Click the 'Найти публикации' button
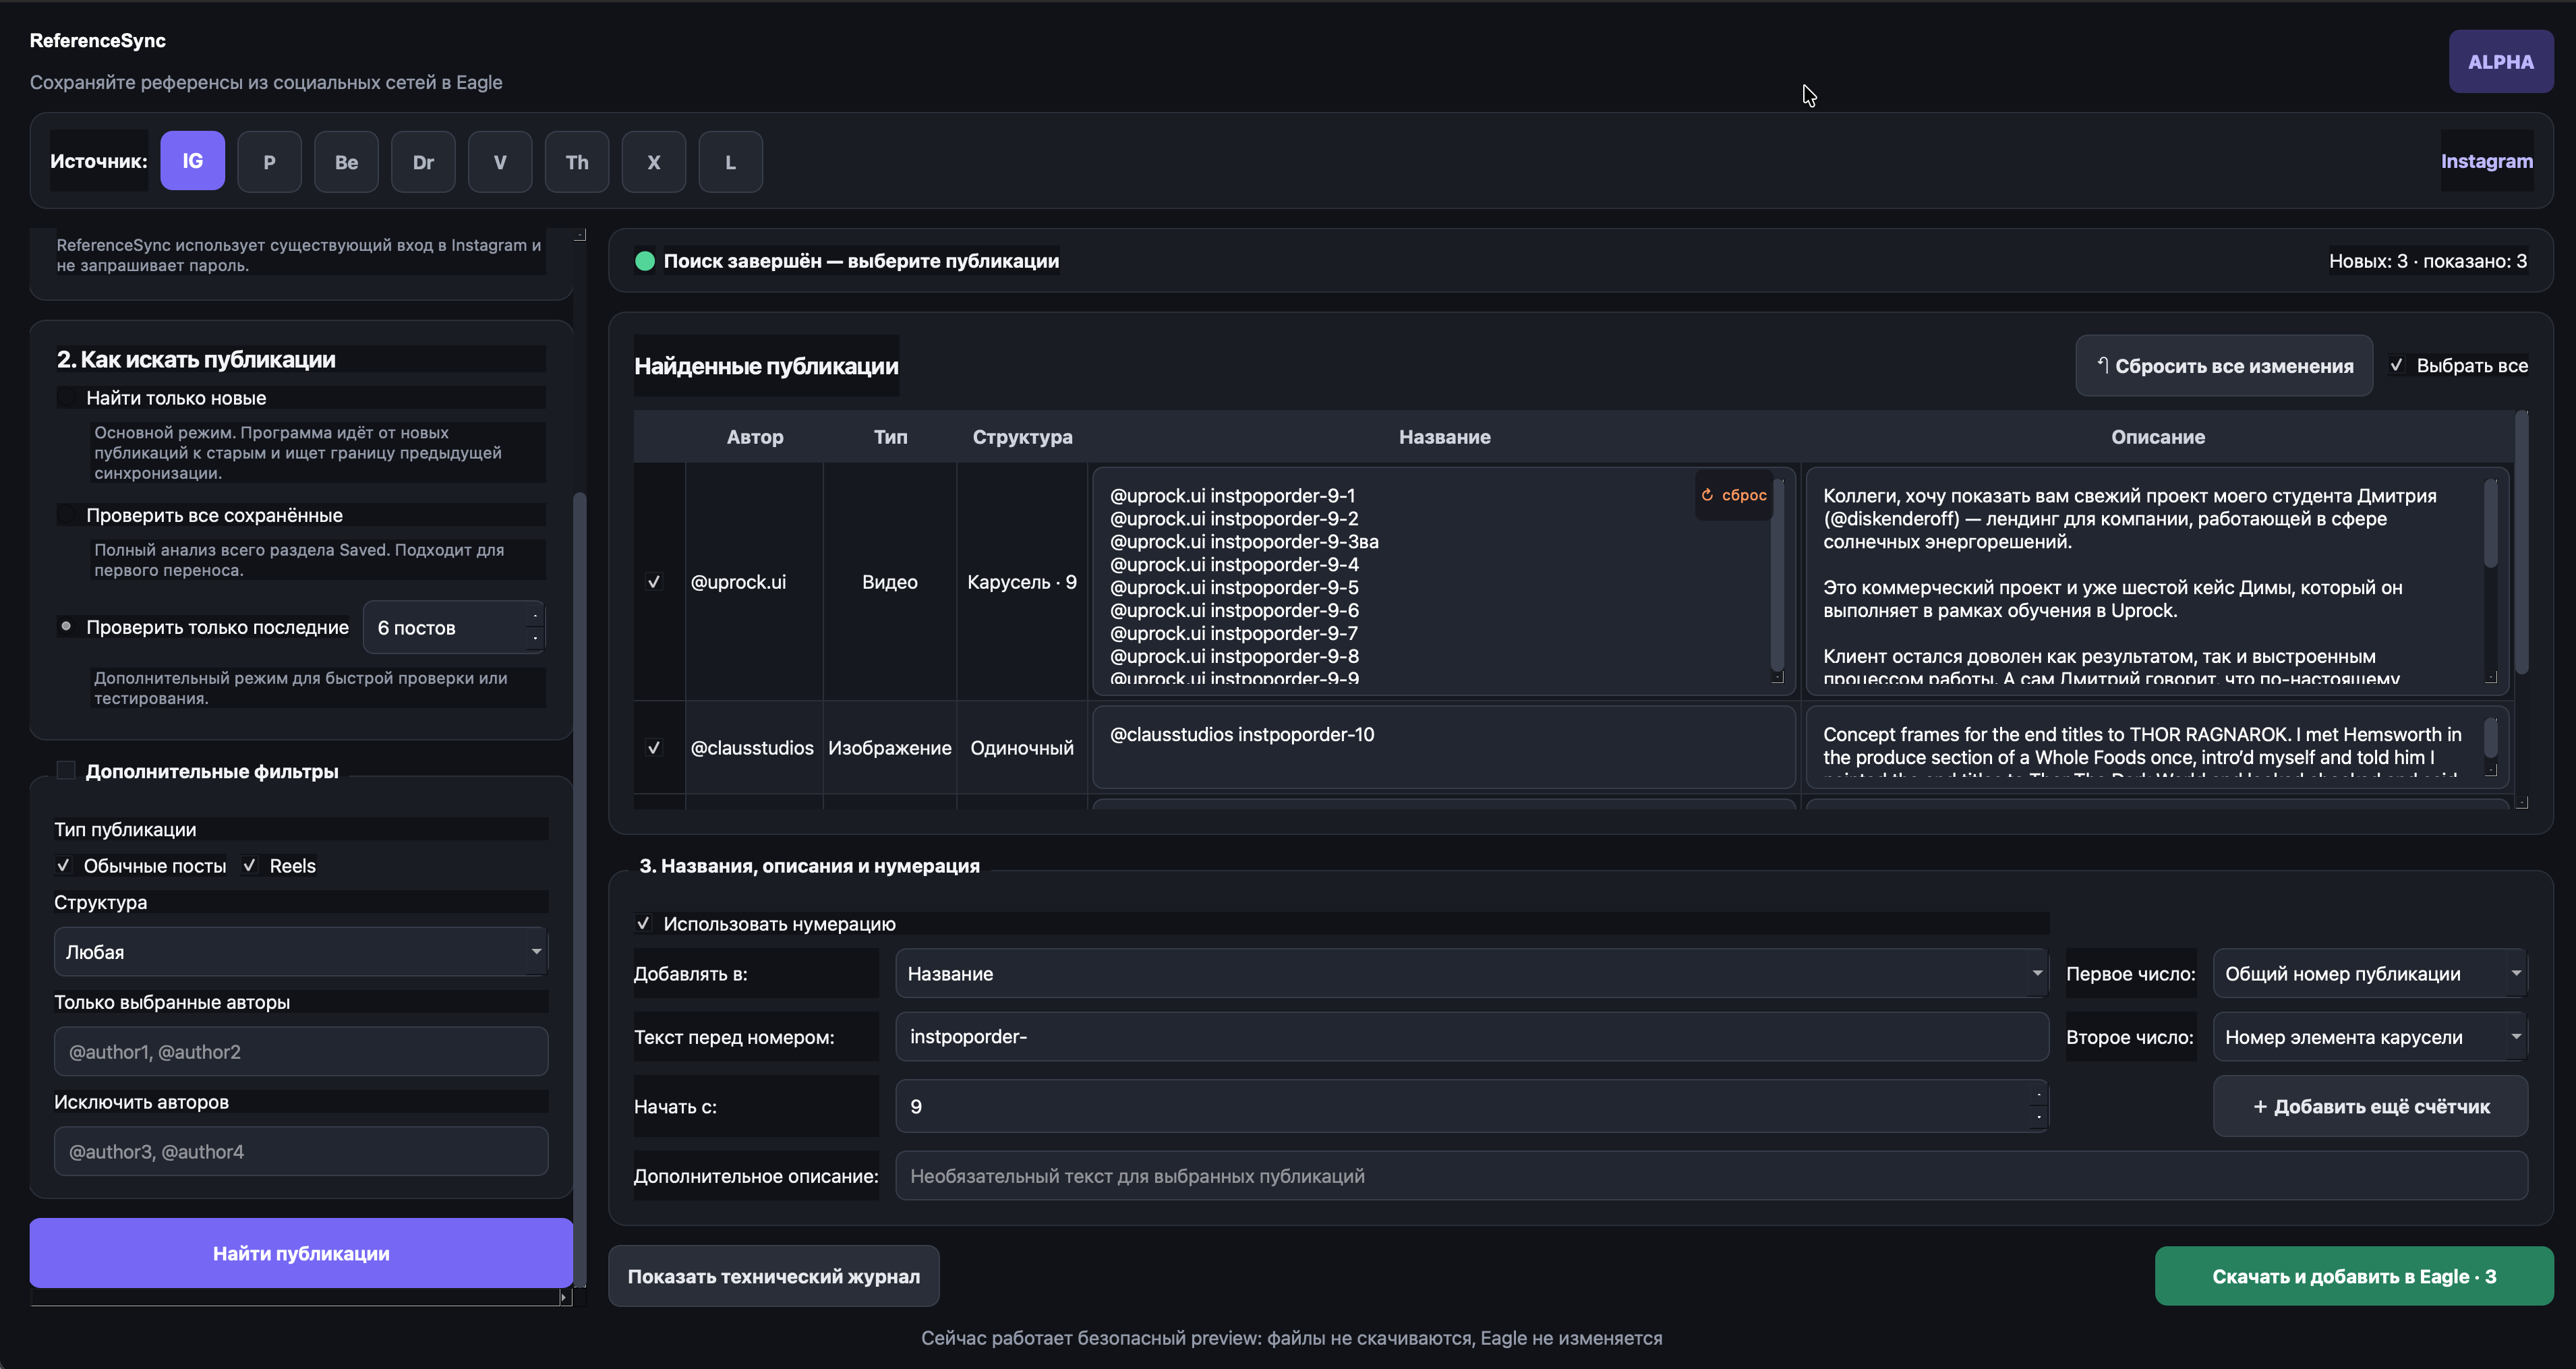Screen dimensions: 2576x1369 pyautogui.click(x=301, y=1253)
